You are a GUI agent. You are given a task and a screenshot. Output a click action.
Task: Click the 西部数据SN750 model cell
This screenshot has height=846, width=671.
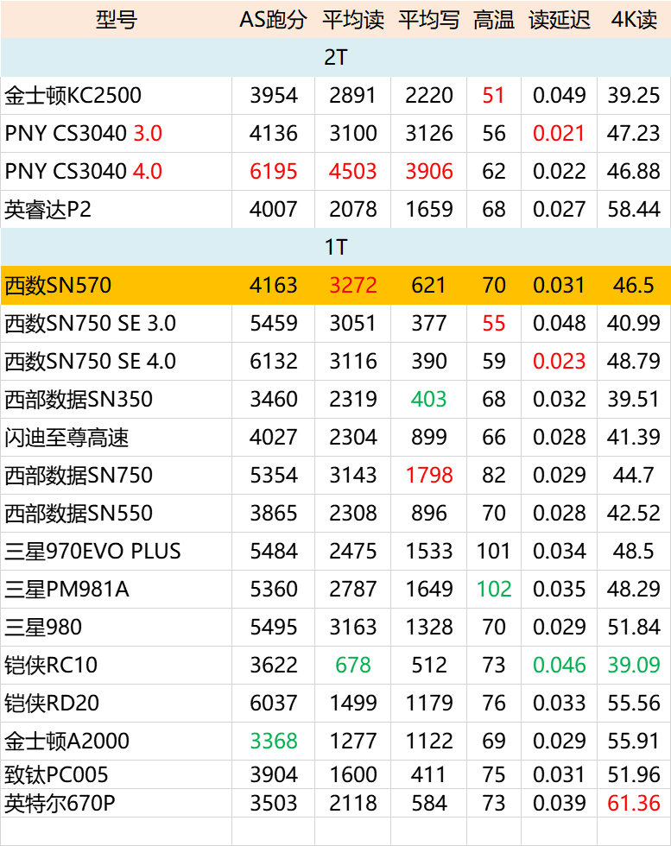(x=116, y=475)
